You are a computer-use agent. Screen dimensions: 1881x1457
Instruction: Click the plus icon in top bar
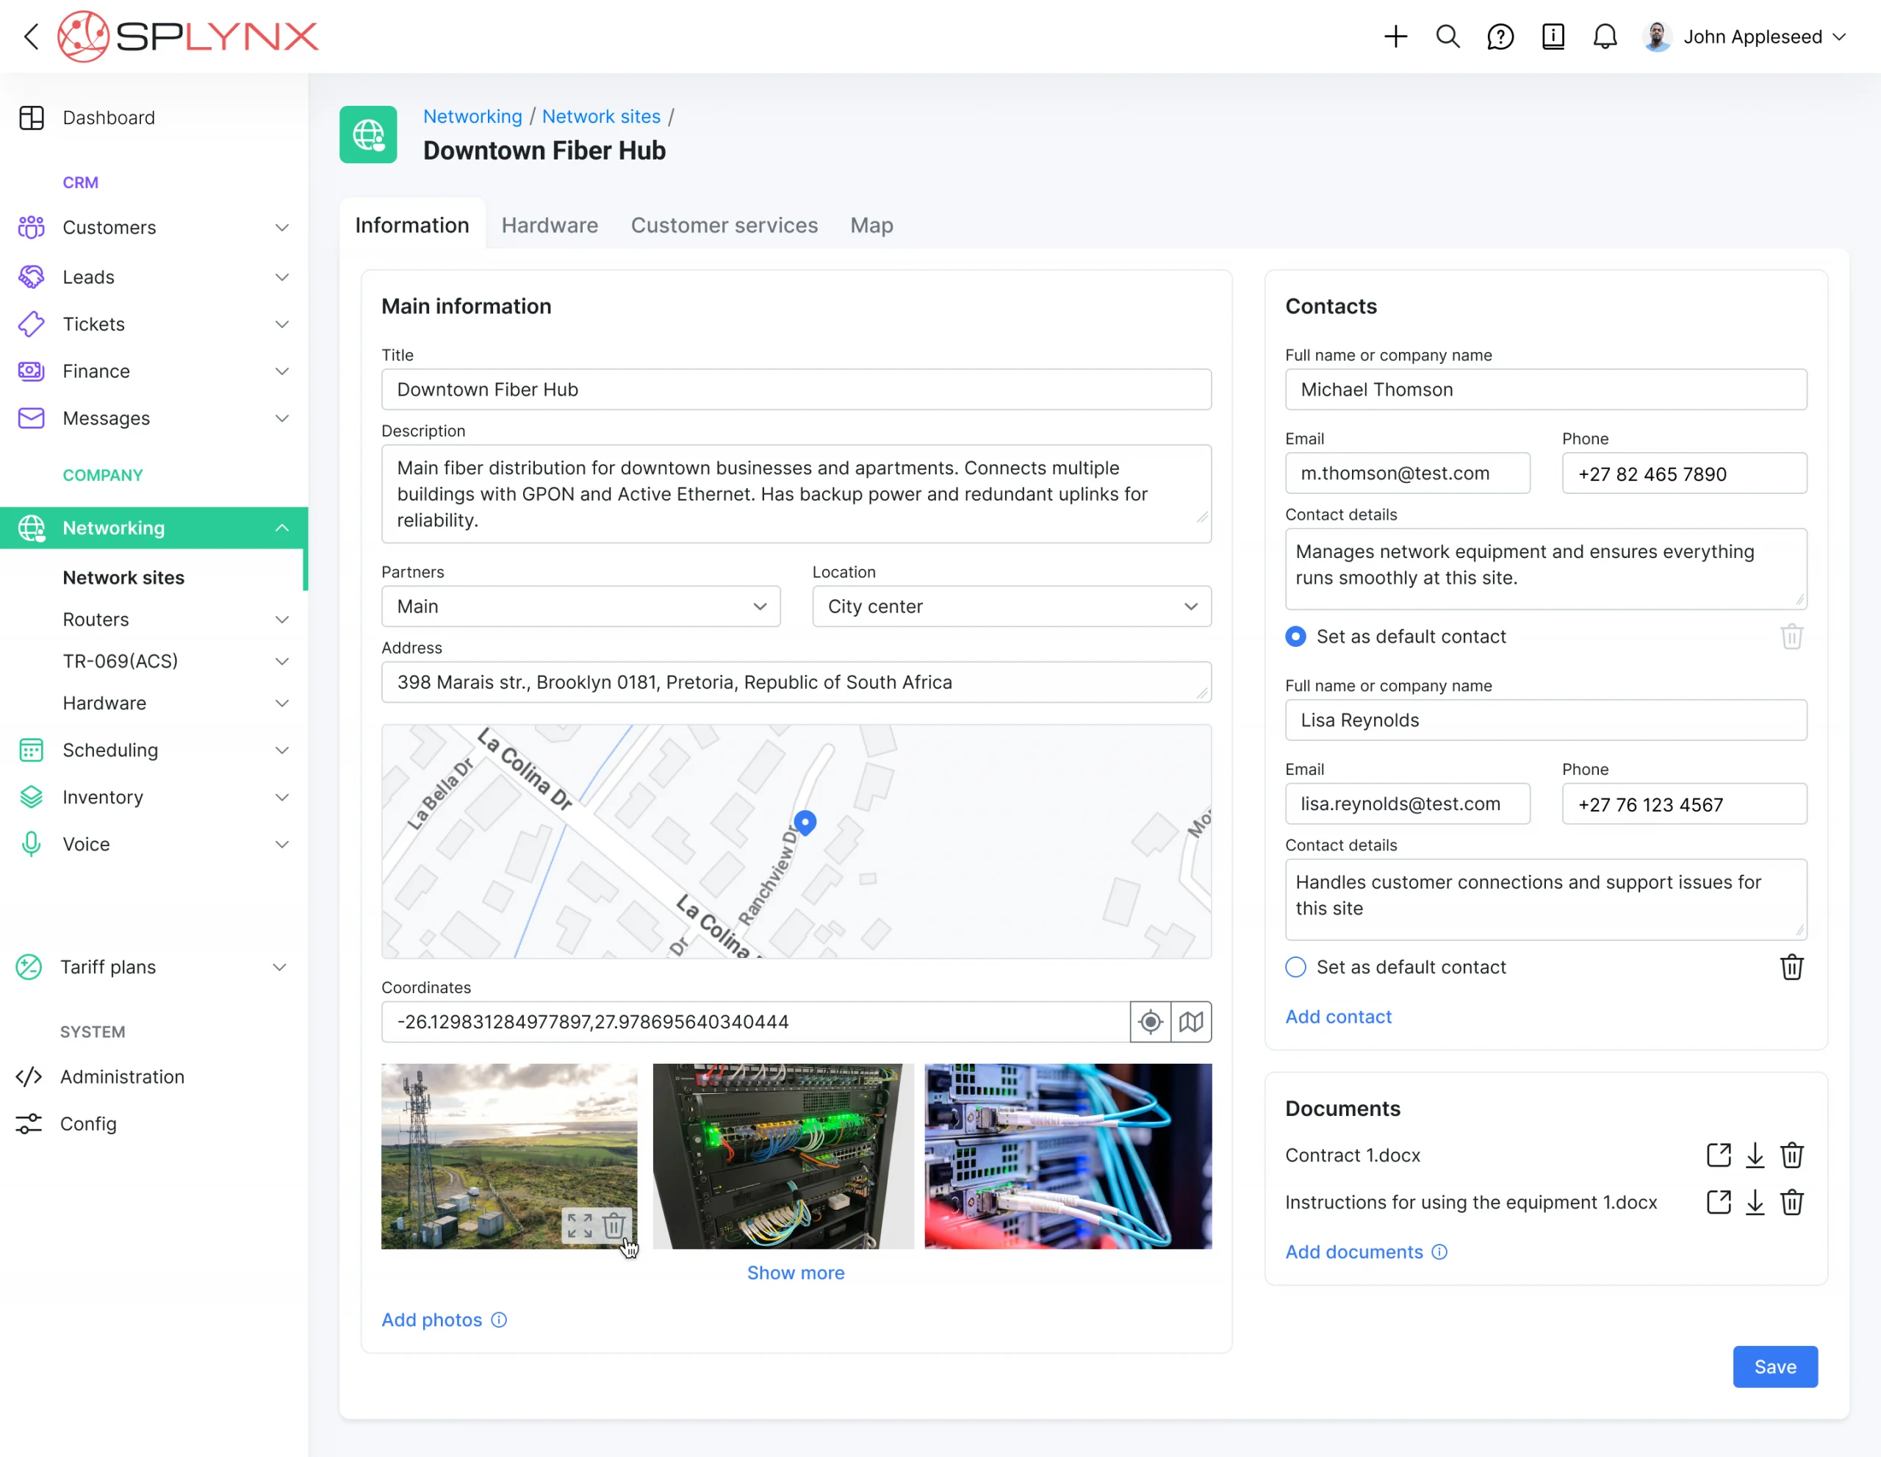(1395, 36)
